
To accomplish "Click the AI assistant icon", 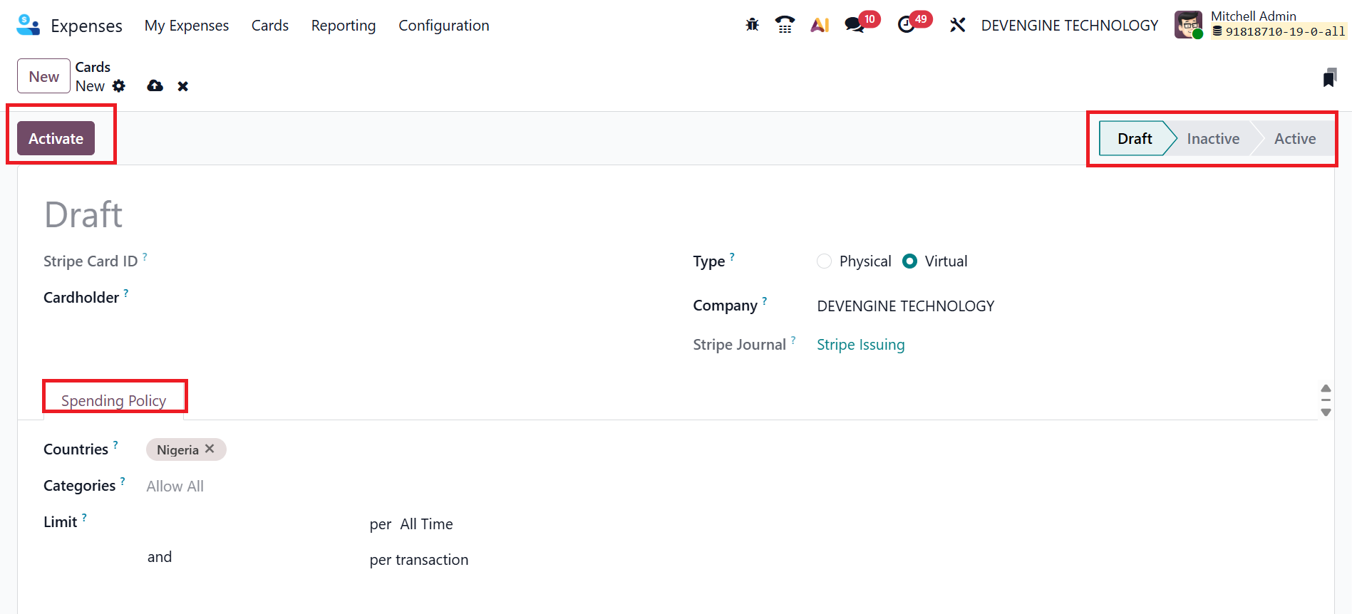I will click(820, 25).
